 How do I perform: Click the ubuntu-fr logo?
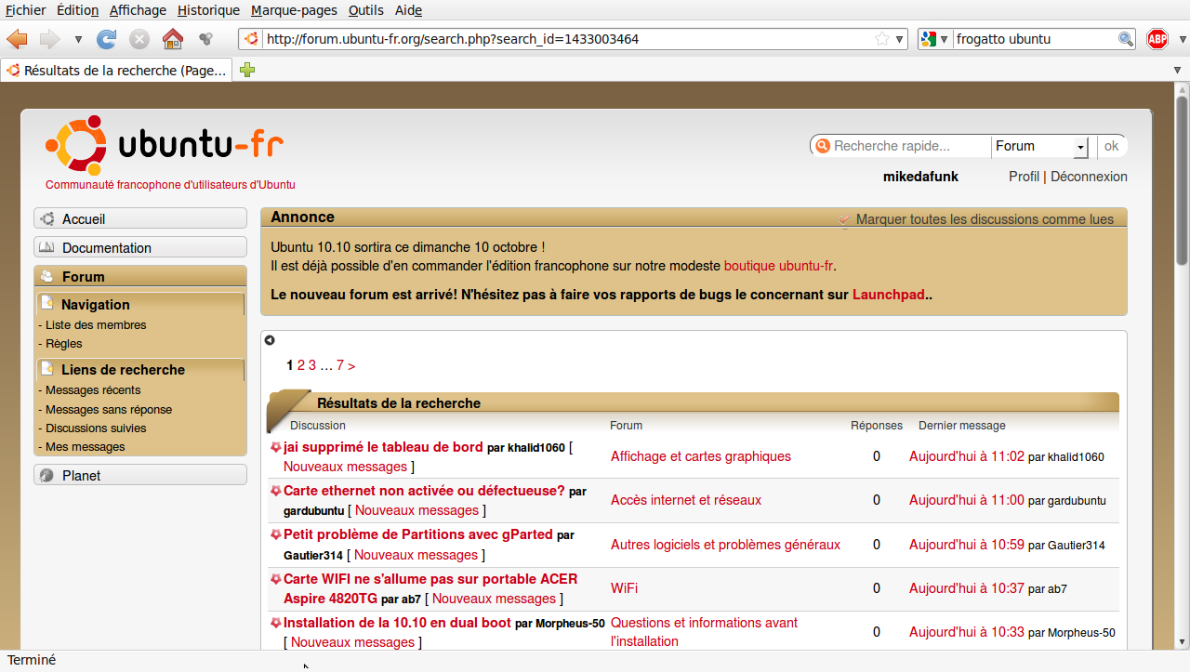point(165,144)
